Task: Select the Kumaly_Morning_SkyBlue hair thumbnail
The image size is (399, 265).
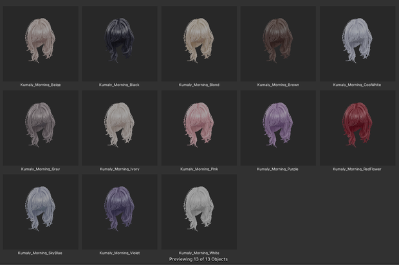Action: 41,212
